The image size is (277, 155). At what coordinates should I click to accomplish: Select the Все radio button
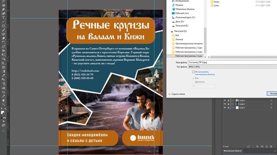point(193,78)
